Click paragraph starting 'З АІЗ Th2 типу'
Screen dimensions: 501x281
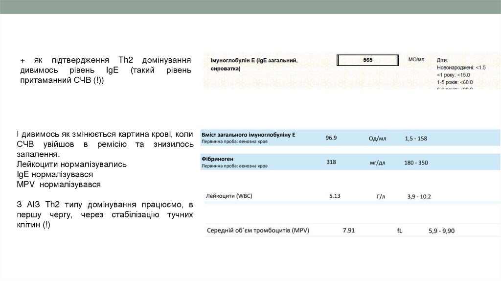click(105, 214)
